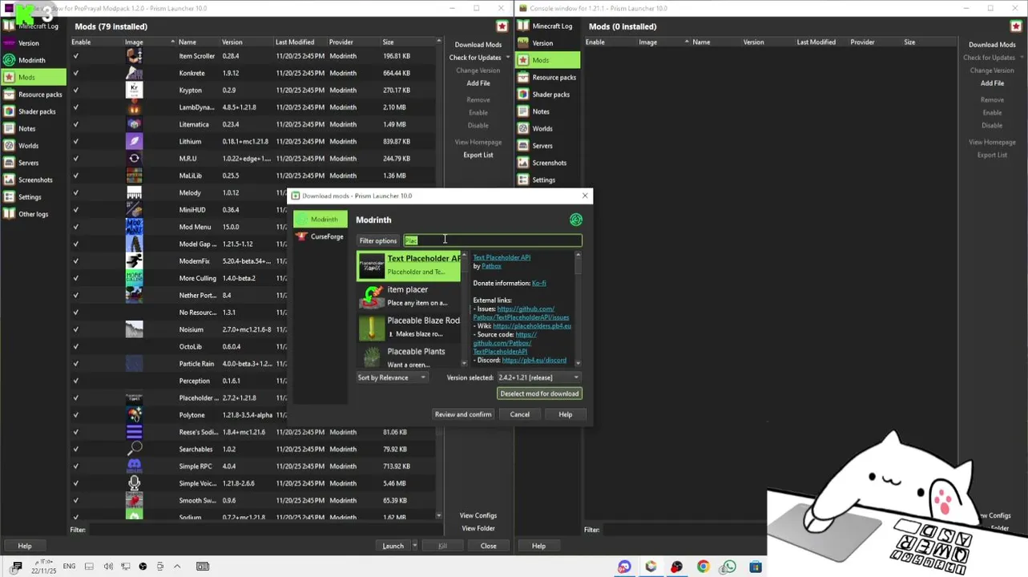The width and height of the screenshot is (1028, 577).
Task: Open Settings icon in left window sidebar
Action: coord(9,197)
